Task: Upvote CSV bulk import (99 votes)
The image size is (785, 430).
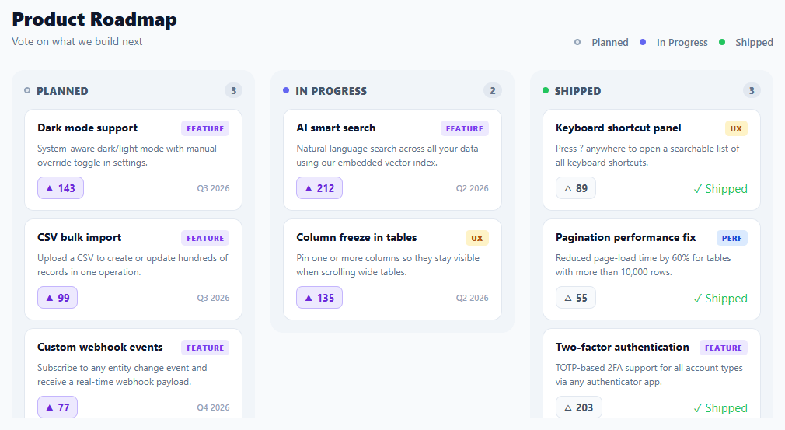Action: [58, 298]
